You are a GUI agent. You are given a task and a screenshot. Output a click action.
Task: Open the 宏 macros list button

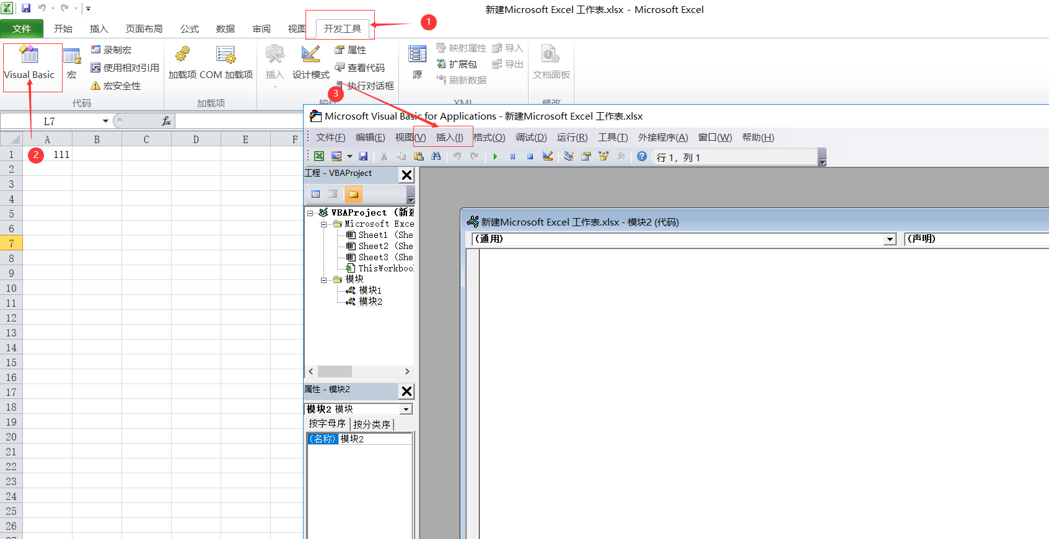click(x=72, y=64)
